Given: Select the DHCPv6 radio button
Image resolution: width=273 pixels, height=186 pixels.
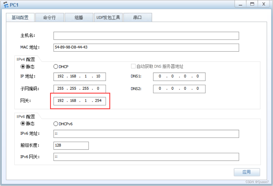Looking at the screenshot, I should point(56,124).
